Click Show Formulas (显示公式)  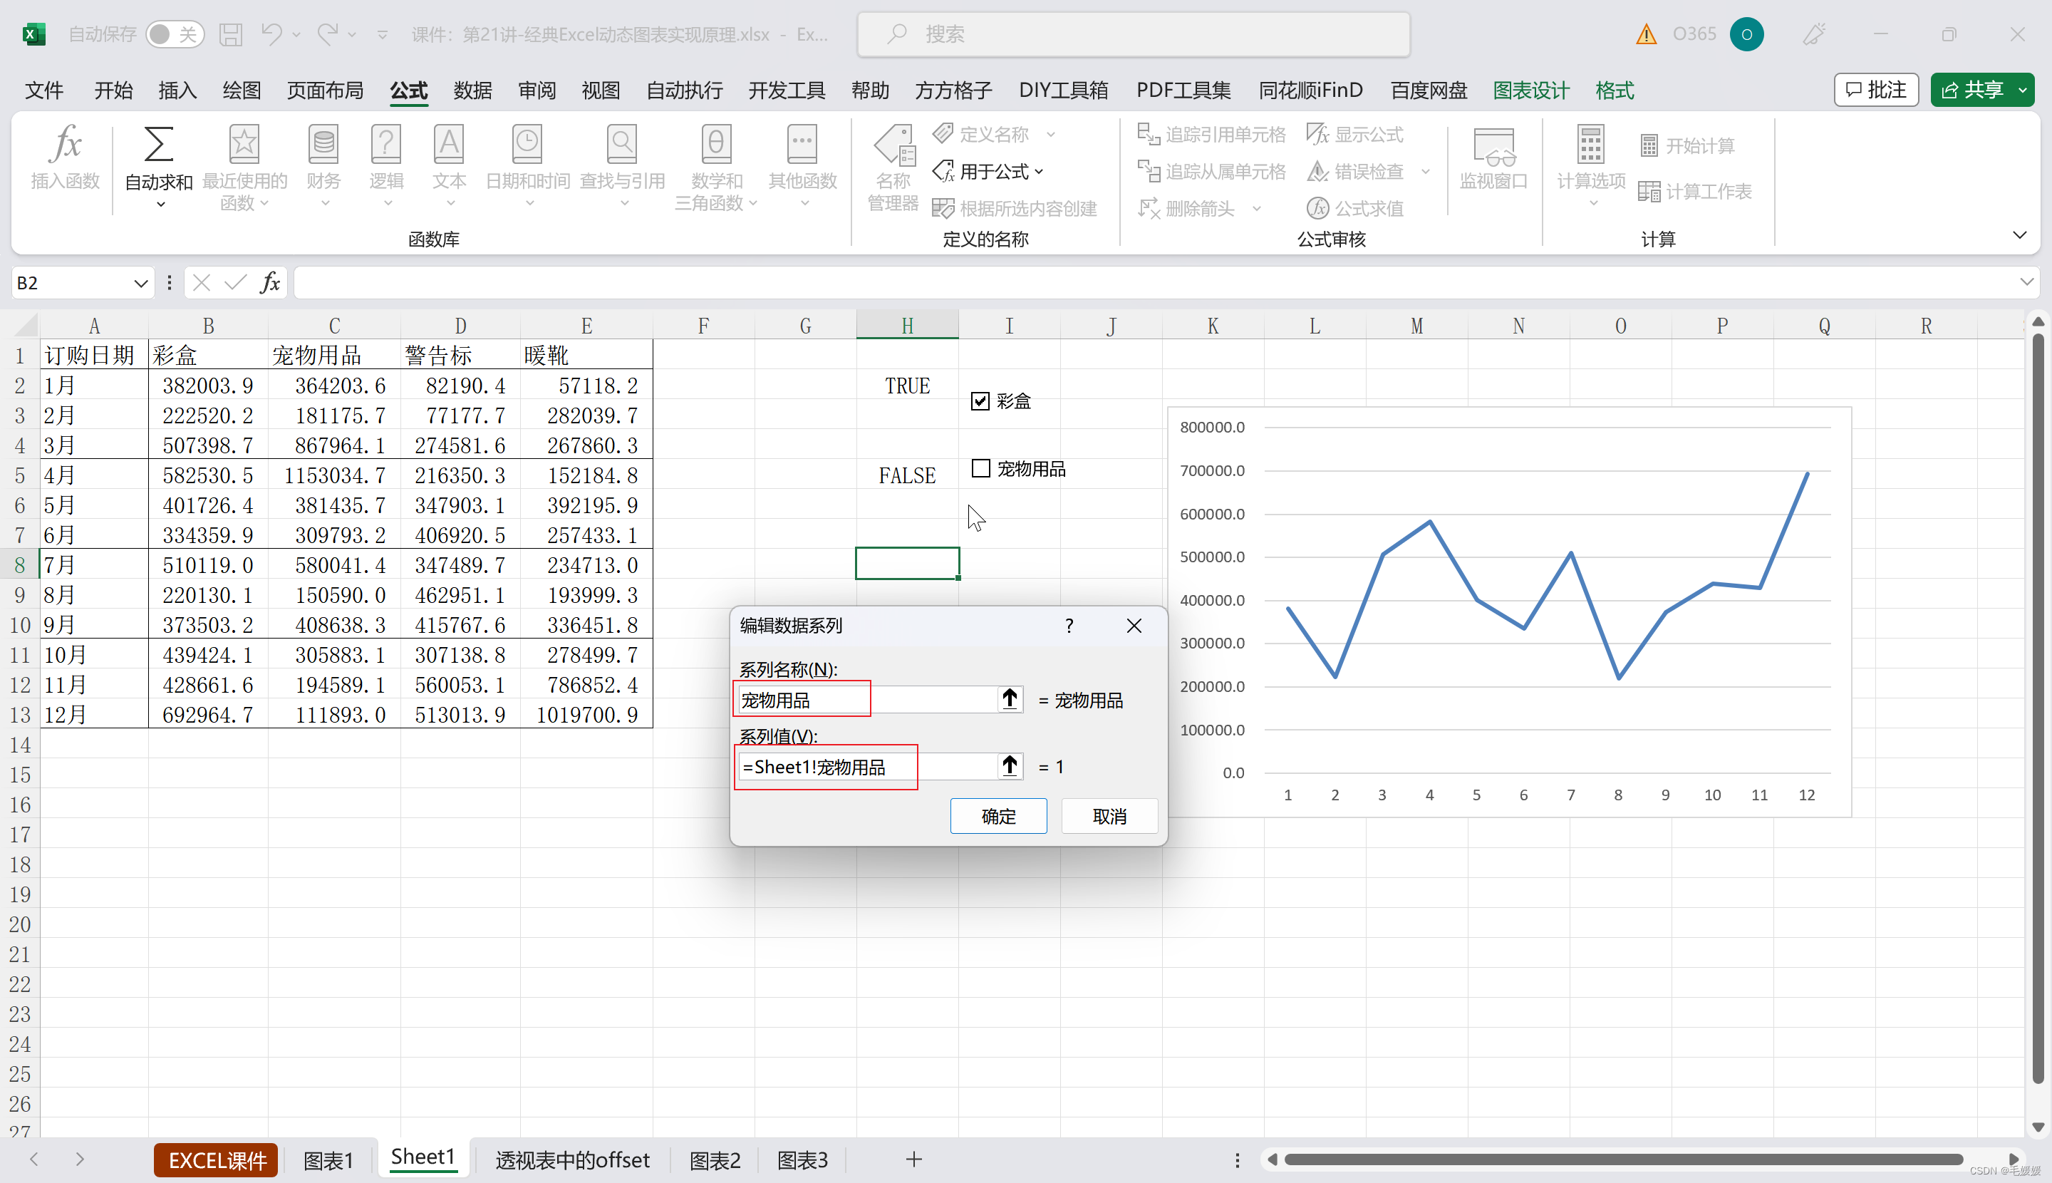click(x=1355, y=134)
